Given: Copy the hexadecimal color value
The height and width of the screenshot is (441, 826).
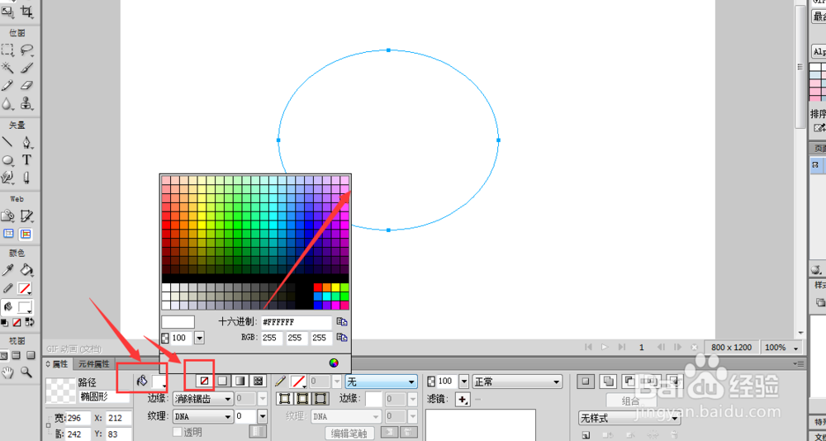Looking at the screenshot, I should 342,322.
